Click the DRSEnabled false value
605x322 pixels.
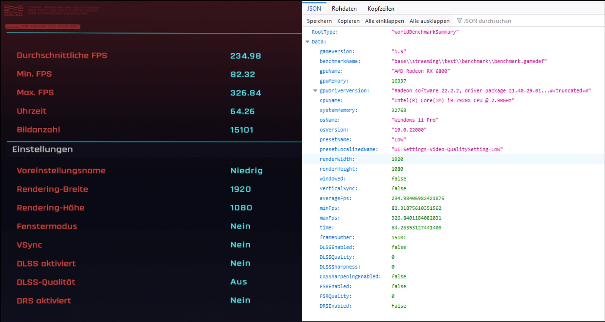coord(399,306)
